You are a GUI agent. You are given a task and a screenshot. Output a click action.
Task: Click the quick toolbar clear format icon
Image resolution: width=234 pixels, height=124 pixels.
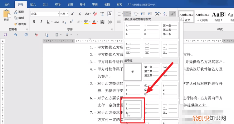tap(36, 35)
